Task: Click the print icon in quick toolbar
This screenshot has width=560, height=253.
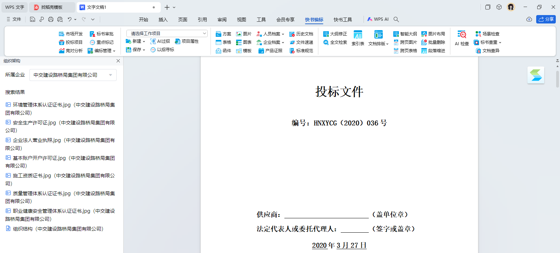Action: point(51,19)
